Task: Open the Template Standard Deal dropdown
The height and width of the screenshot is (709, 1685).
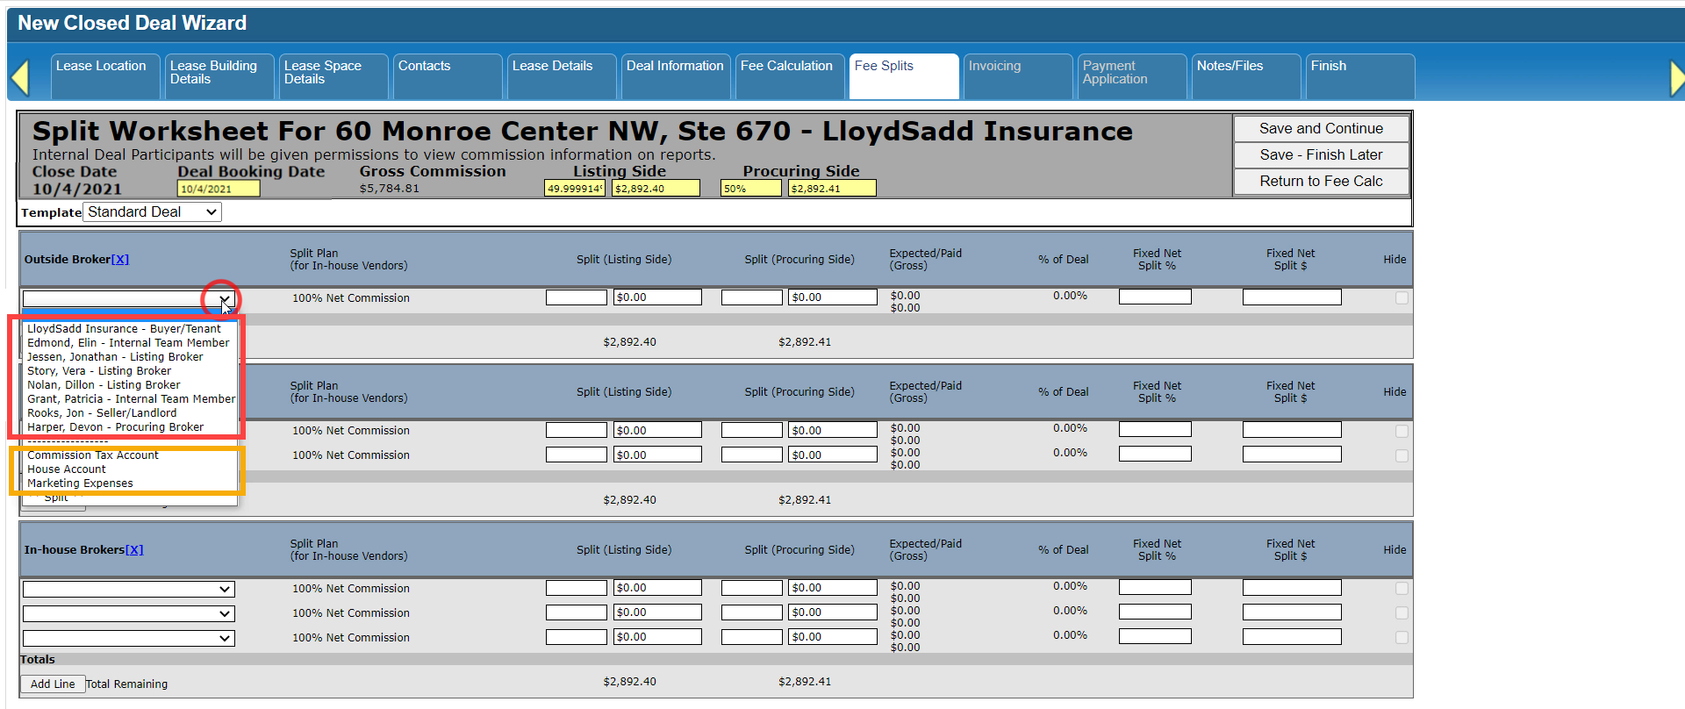Action: pos(152,212)
